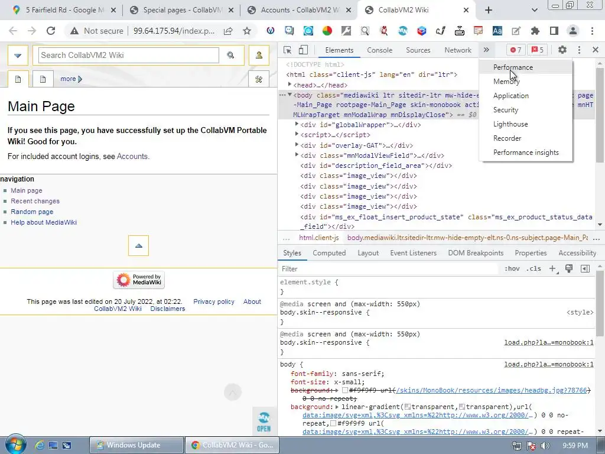
Task: Open DevTools customize three-dot menu
Action: click(x=579, y=50)
